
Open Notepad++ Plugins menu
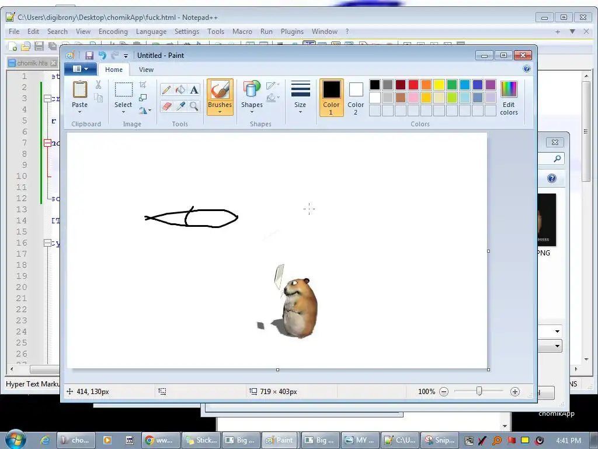click(292, 32)
